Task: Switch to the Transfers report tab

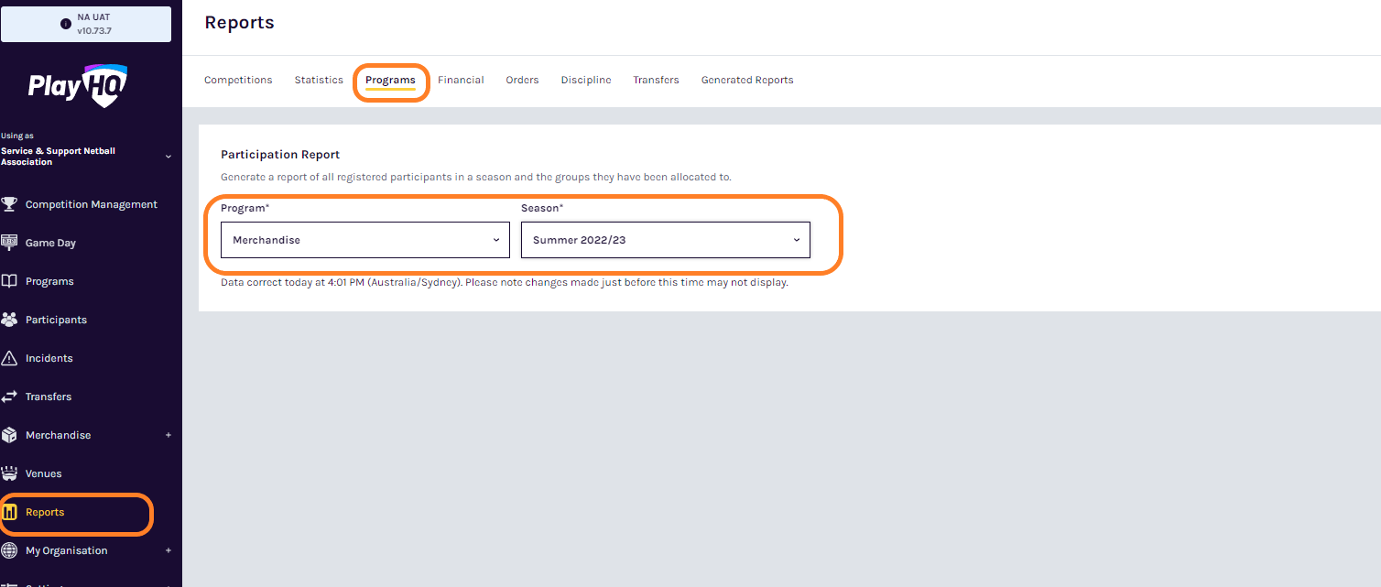Action: (x=656, y=80)
